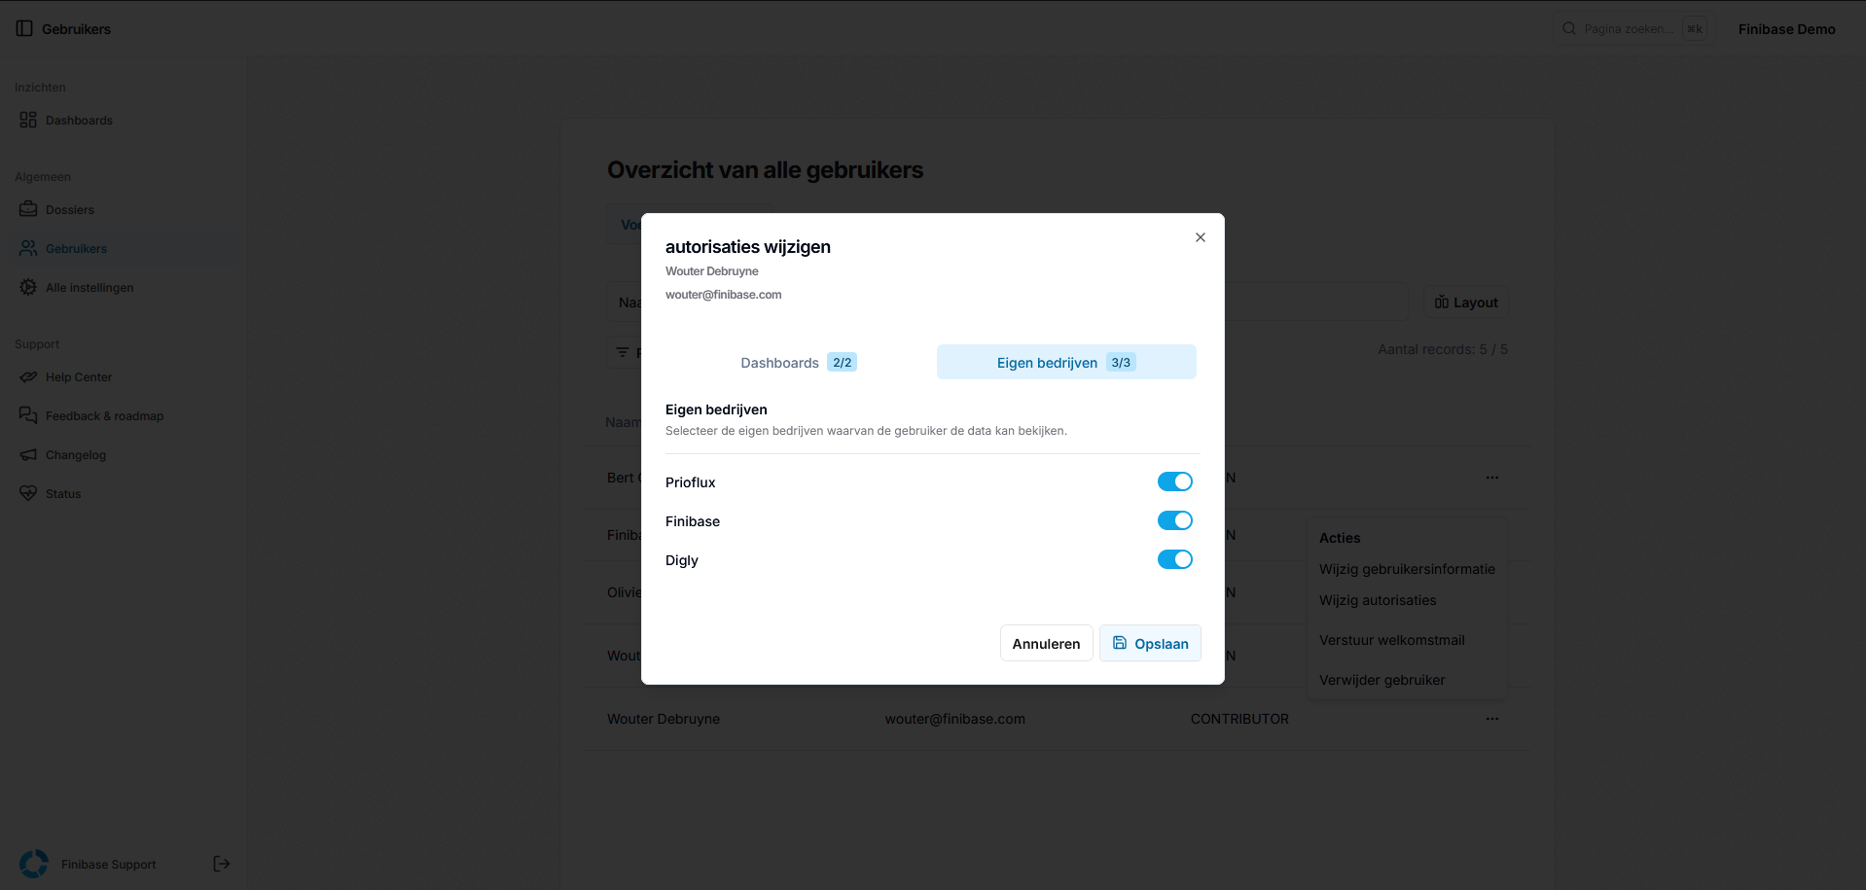Viewport: 1866px width, 890px height.
Task: Open Feedback & roadmap link
Action: 104,415
